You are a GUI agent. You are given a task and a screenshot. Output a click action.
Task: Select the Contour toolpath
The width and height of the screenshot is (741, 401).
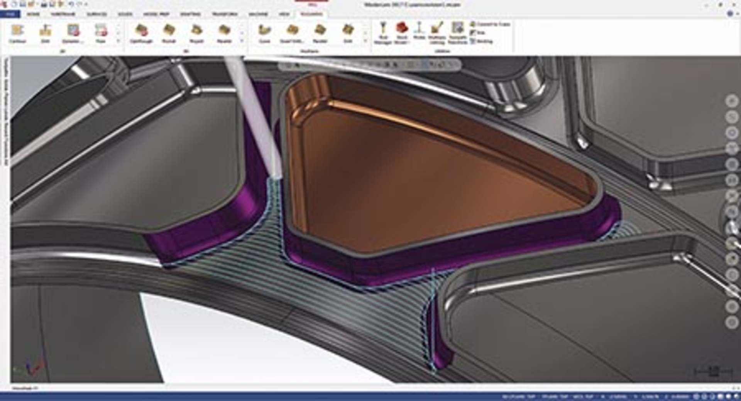[19, 33]
